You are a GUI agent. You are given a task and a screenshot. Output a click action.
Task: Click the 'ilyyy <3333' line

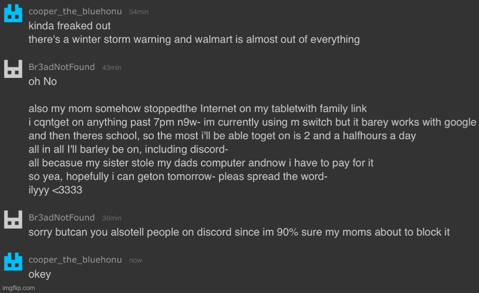(55, 190)
